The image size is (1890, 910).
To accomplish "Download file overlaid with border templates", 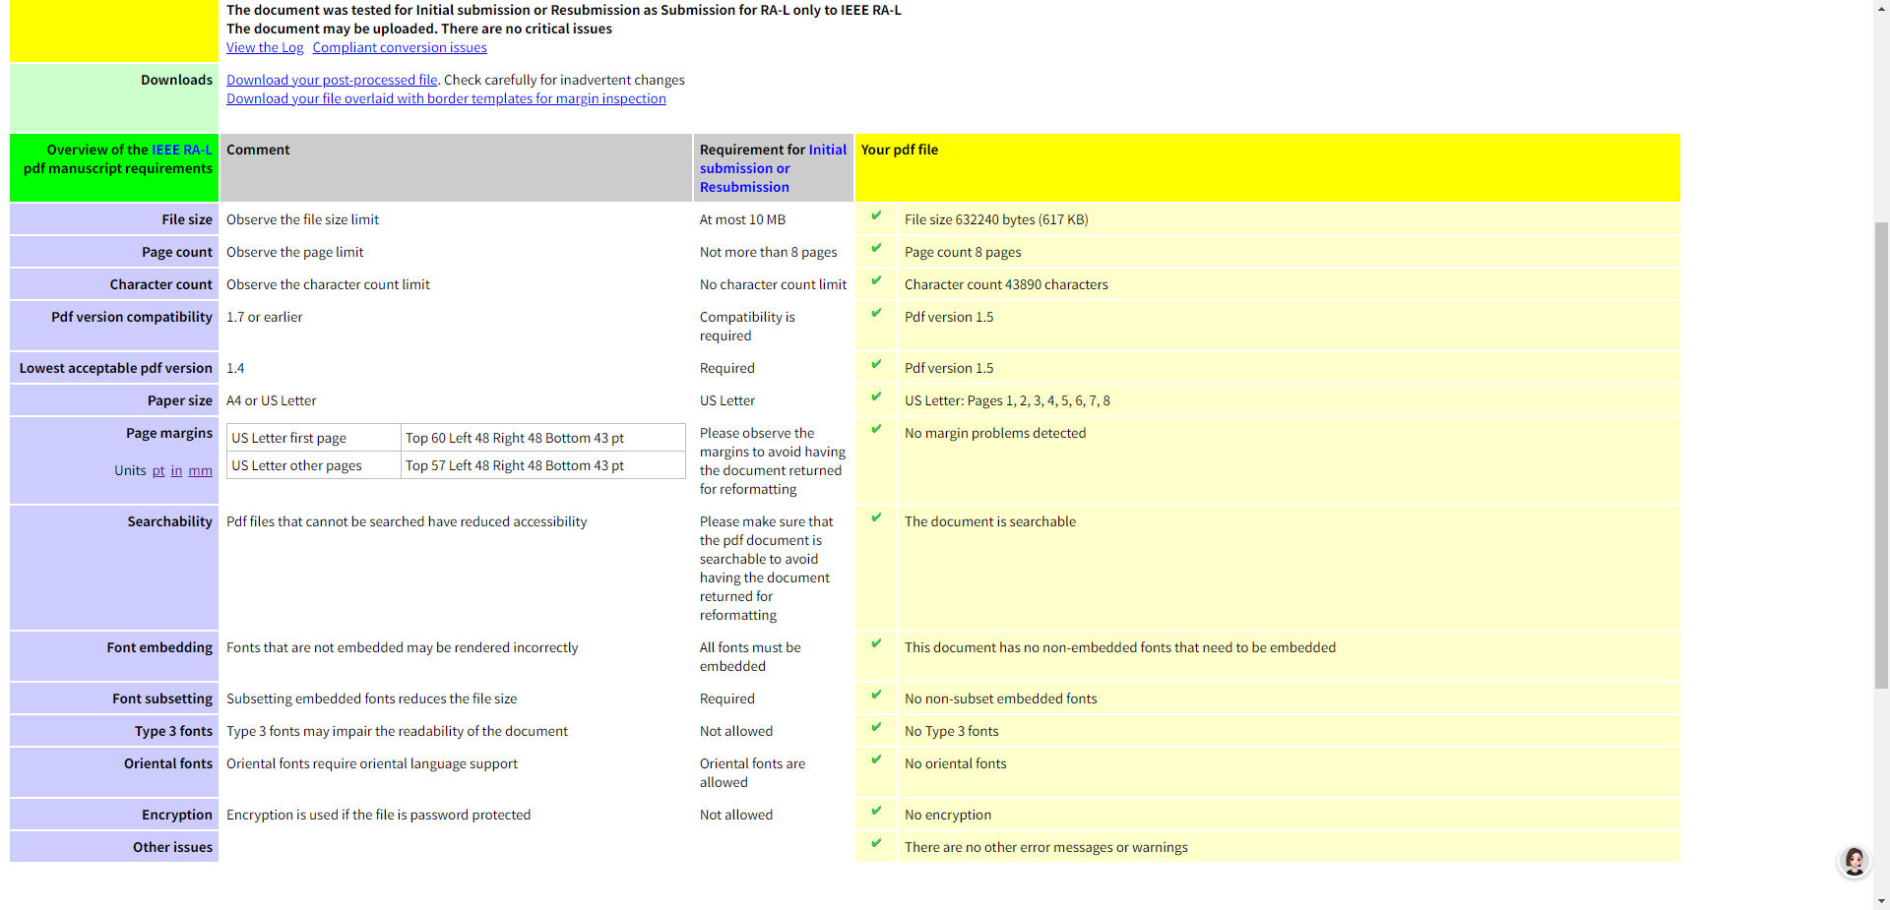I will coord(446,98).
